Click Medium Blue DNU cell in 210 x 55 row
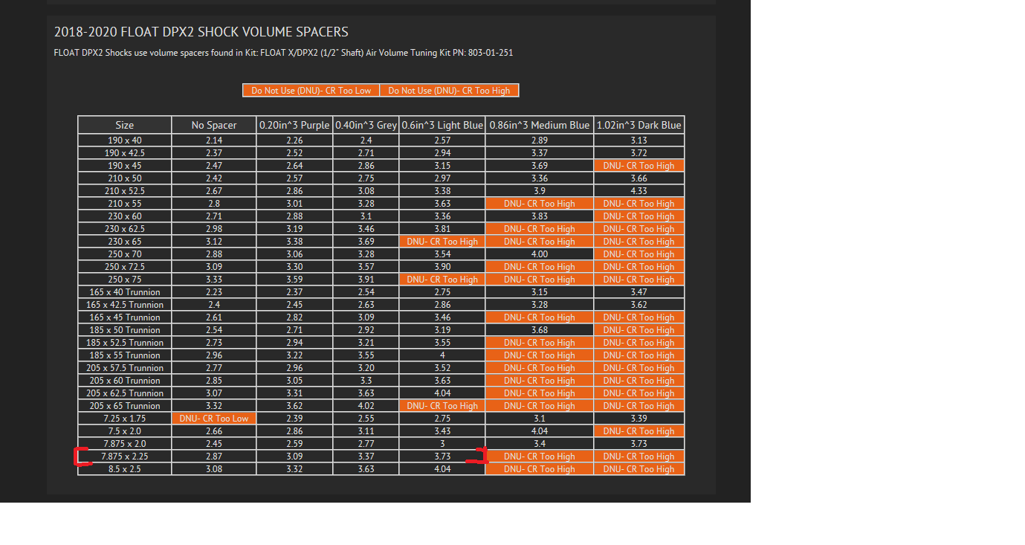 click(x=540, y=203)
